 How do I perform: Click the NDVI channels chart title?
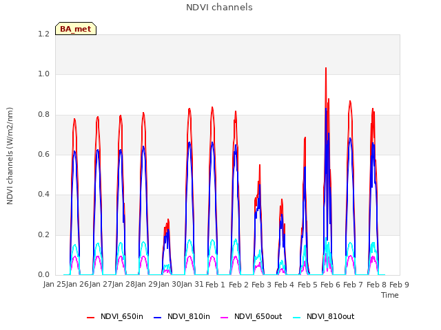click(219, 7)
